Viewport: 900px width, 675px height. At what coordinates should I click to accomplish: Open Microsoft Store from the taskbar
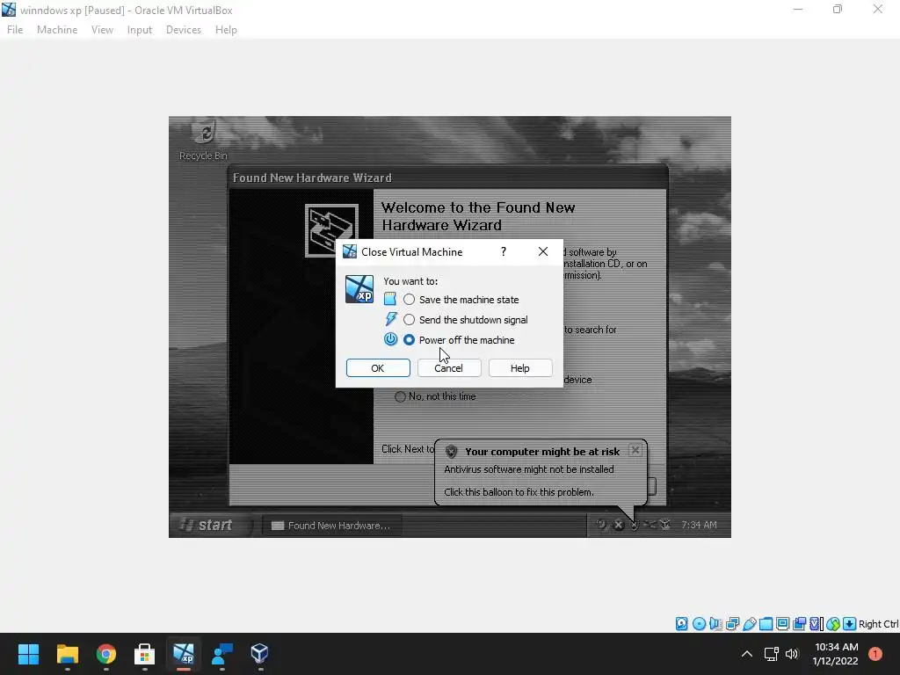coord(145,654)
